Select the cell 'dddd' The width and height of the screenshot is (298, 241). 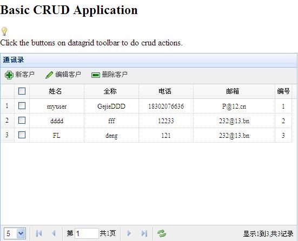pos(57,121)
